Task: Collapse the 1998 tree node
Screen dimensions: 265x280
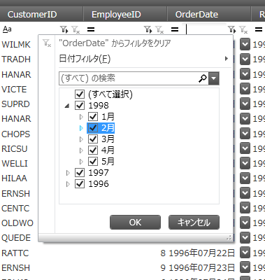Action: [67, 106]
